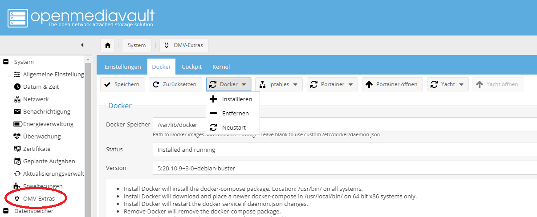Click the Status field showing Installed and running
This screenshot has height=217, width=537.
345,150
